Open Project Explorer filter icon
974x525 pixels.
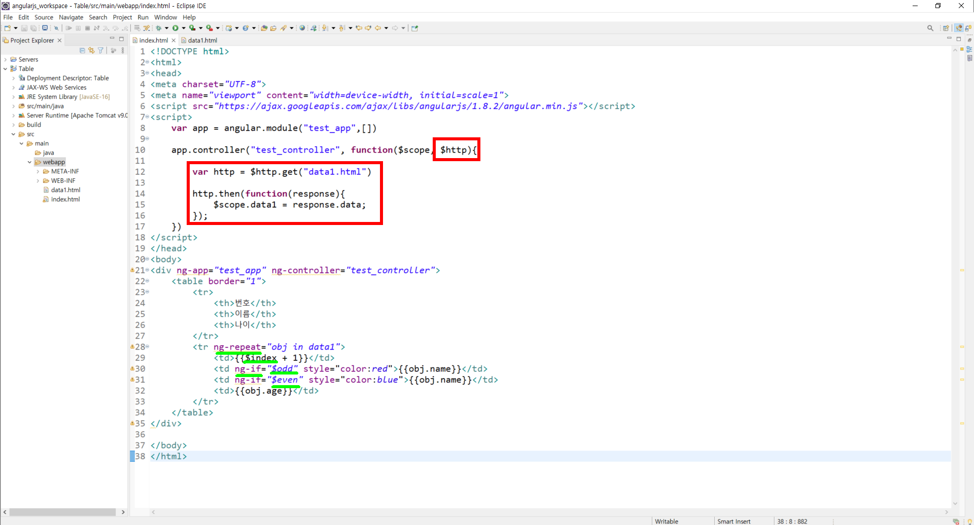pyautogui.click(x=100, y=50)
